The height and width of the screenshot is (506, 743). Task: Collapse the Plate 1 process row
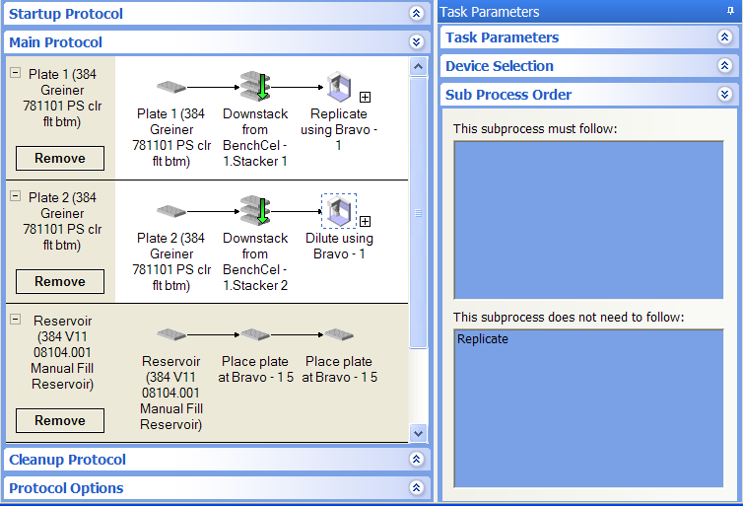(15, 73)
